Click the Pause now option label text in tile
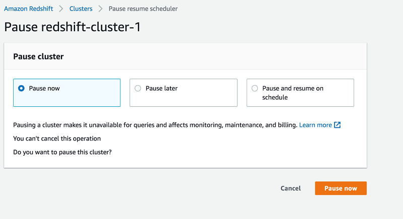 [44, 88]
